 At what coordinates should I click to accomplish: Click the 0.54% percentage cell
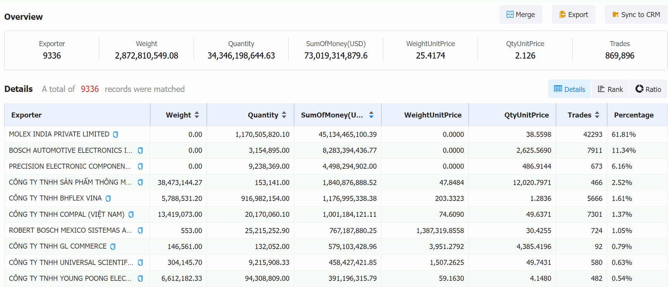(x=622, y=278)
